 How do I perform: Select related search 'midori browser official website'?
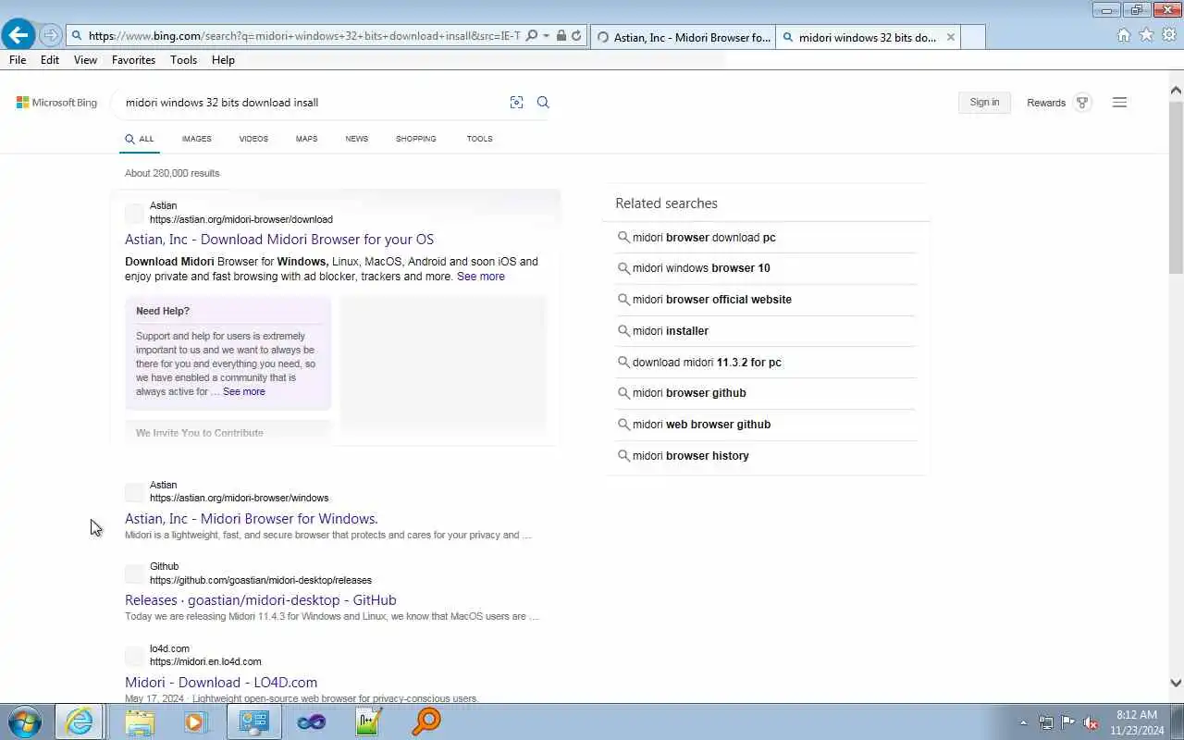712,300
